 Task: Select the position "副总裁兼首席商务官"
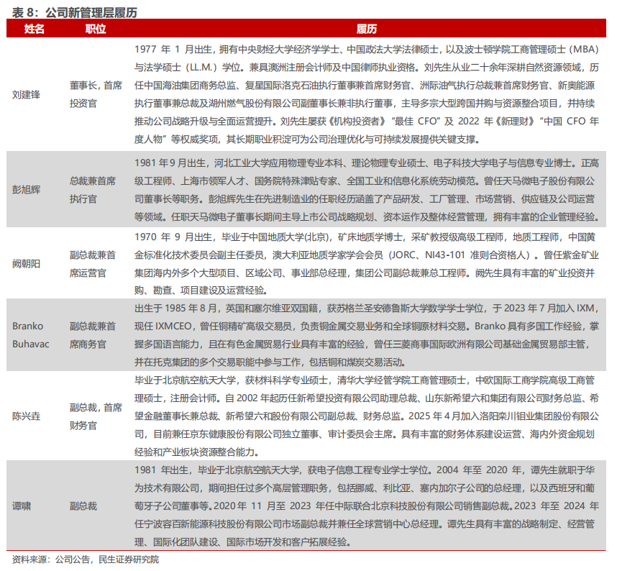(x=96, y=335)
